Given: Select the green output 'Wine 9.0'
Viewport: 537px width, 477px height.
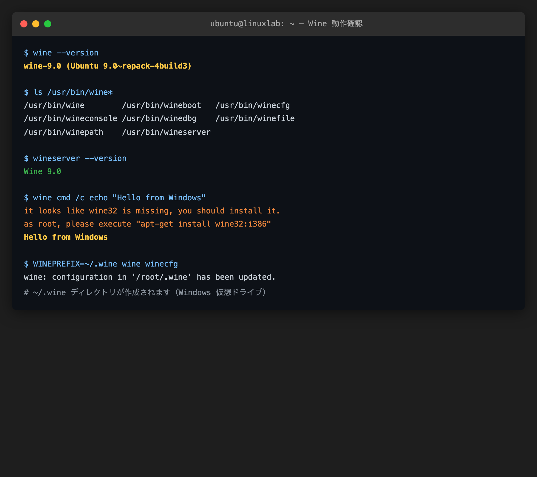Looking at the screenshot, I should click(42, 171).
